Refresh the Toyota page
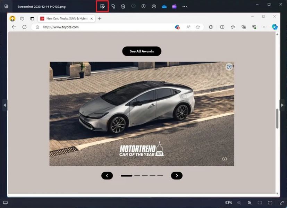The height and width of the screenshot is (208, 287). point(24,27)
